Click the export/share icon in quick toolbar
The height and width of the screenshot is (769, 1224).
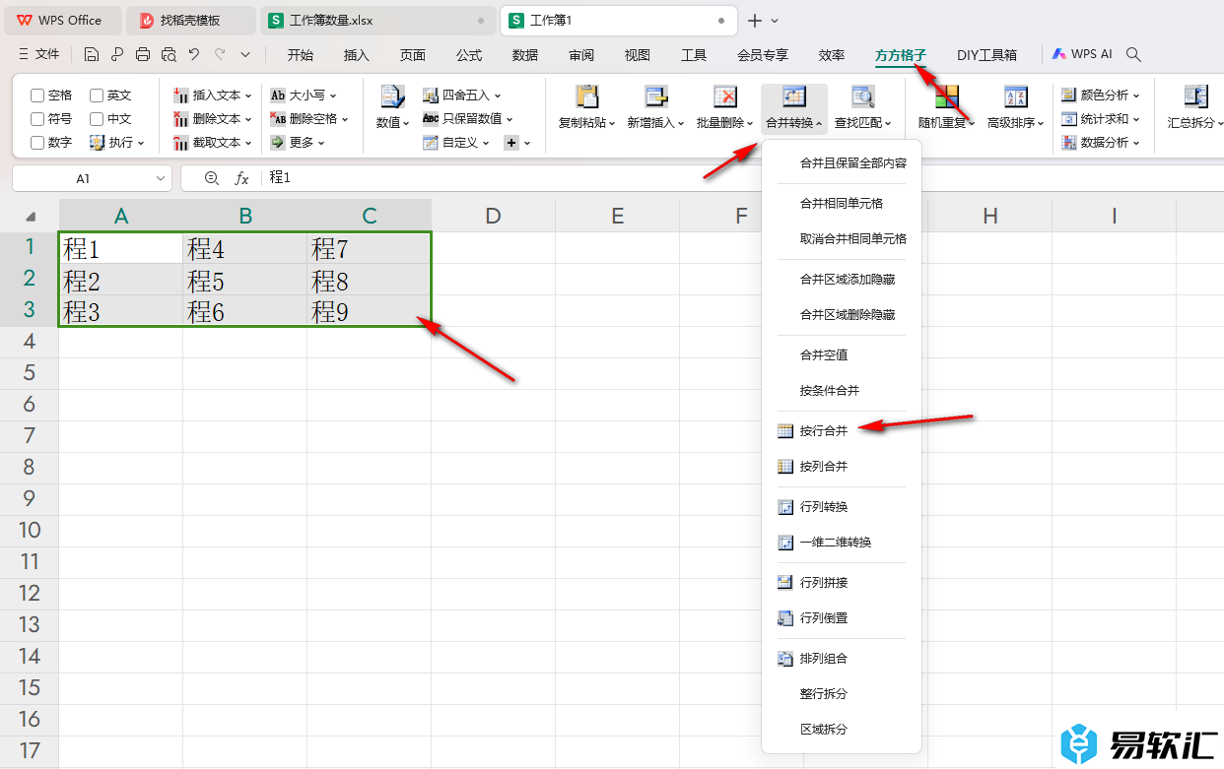tap(117, 55)
